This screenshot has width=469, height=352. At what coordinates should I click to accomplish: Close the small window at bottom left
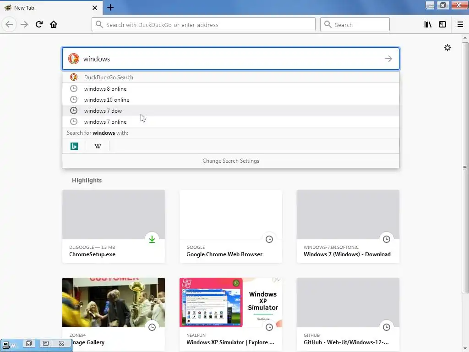coord(61,343)
